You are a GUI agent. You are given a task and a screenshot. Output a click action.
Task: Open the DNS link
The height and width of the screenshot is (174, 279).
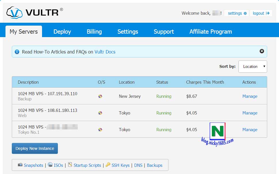pyautogui.click(x=138, y=165)
